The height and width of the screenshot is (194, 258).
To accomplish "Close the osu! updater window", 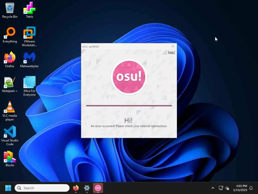I will pyautogui.click(x=173, y=46).
